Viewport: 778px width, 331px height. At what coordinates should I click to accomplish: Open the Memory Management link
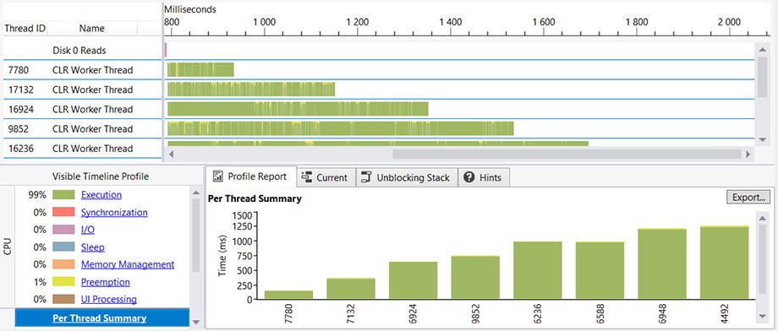tap(128, 264)
